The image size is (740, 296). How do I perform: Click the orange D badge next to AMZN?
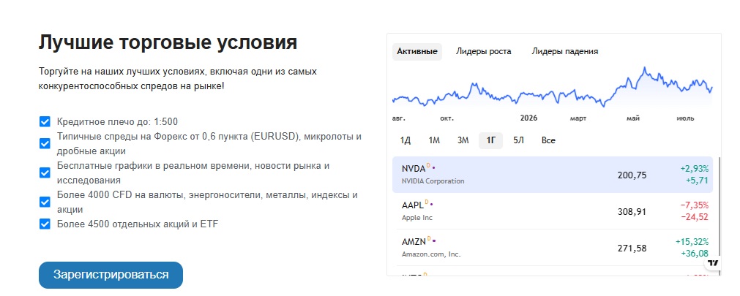[429, 239]
